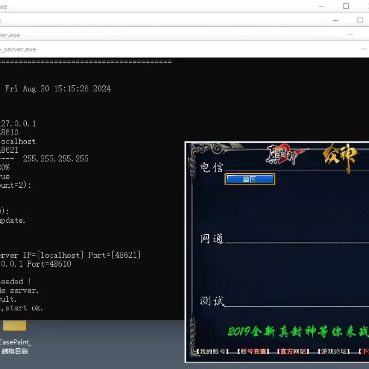The height and width of the screenshot is (369, 369).
Task: Click the 测试 server group label
Action: click(x=212, y=301)
